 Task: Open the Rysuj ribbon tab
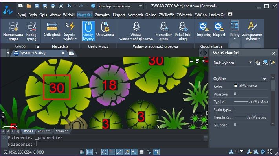click(22, 15)
